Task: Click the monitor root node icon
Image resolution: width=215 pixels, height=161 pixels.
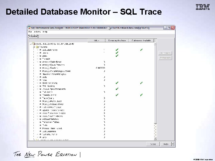Action: (34, 44)
